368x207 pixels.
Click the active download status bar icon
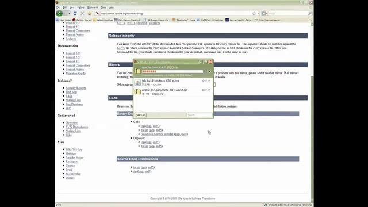[266, 205]
